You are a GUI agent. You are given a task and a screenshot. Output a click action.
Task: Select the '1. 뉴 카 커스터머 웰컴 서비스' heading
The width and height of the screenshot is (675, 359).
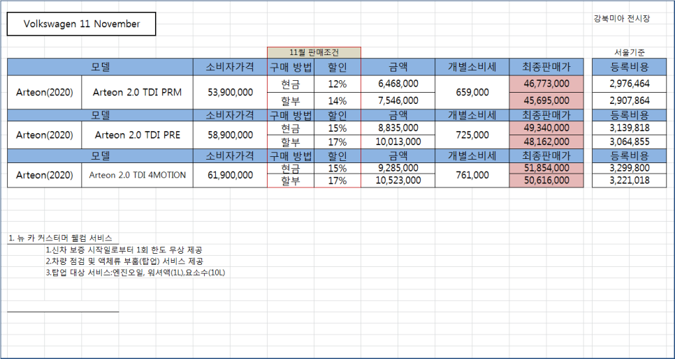60,238
